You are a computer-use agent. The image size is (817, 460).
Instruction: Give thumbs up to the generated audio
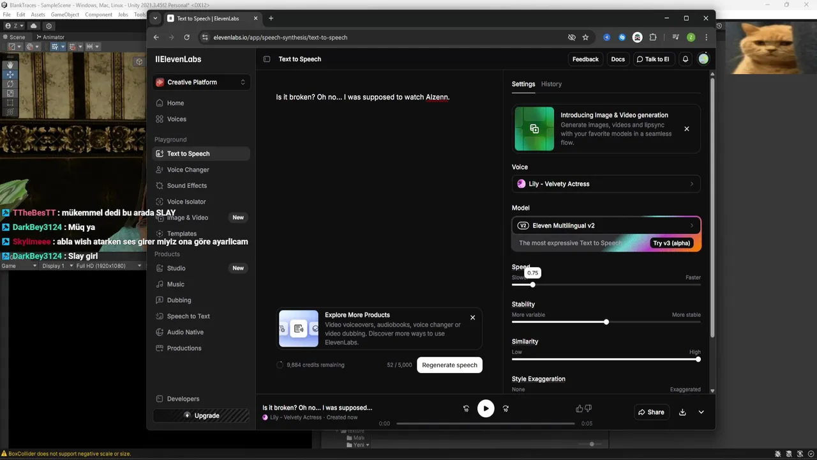(x=579, y=408)
